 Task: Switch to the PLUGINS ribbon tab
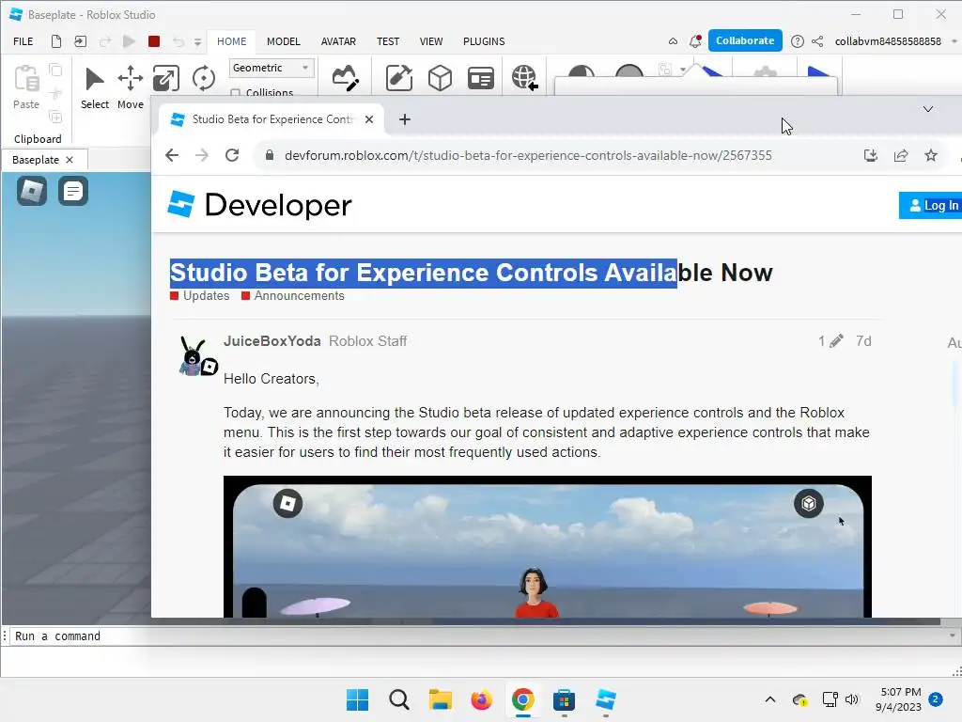tap(484, 41)
